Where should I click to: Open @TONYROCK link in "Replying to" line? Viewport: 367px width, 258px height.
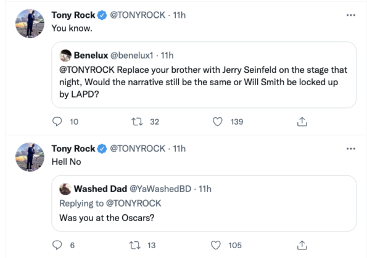click(134, 203)
